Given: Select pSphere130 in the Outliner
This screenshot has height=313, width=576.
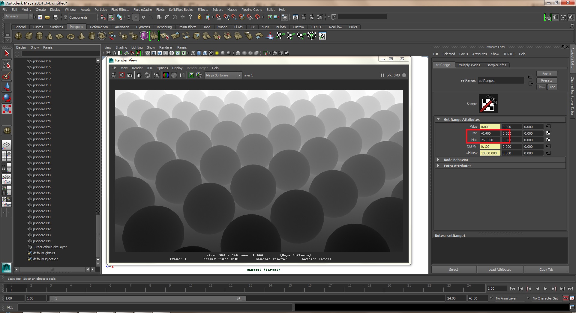Looking at the screenshot, I should click(x=42, y=157).
